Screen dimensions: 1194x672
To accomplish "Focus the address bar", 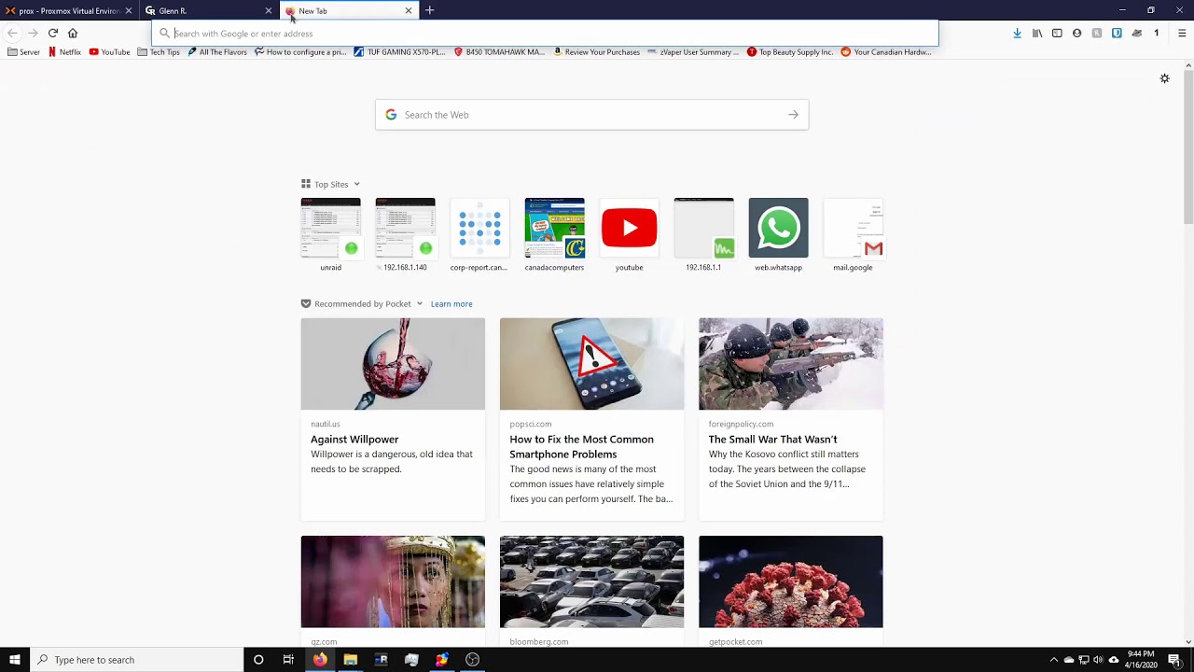I will pyautogui.click(x=545, y=34).
